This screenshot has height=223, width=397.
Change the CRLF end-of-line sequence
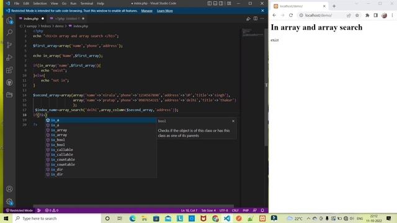pos(235,211)
